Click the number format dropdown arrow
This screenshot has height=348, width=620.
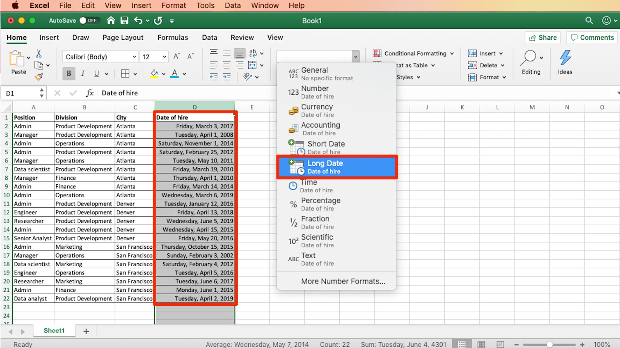355,57
